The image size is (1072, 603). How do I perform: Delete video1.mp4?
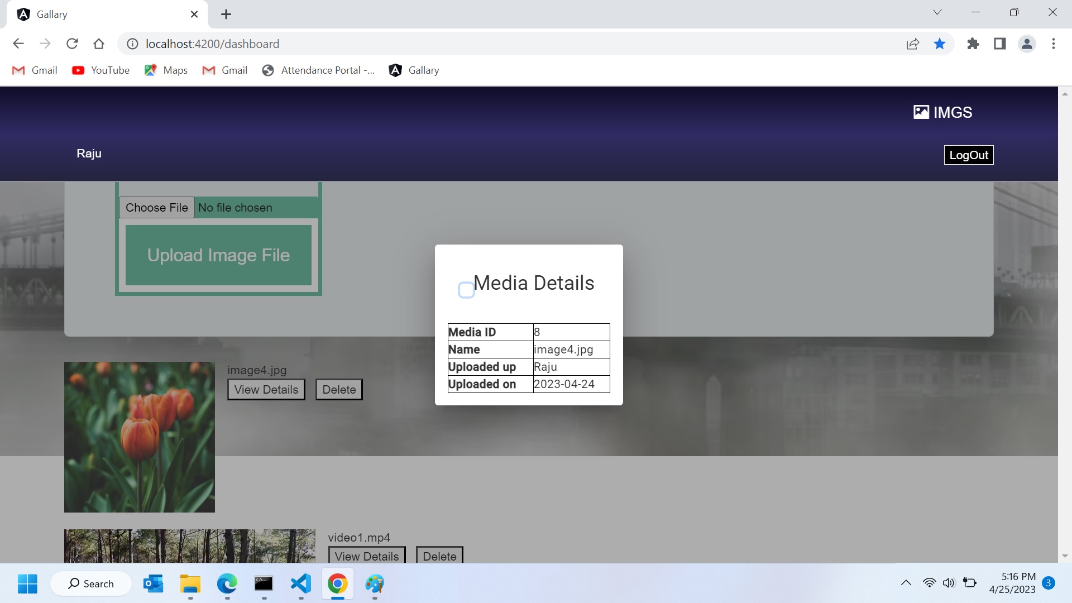coord(439,556)
